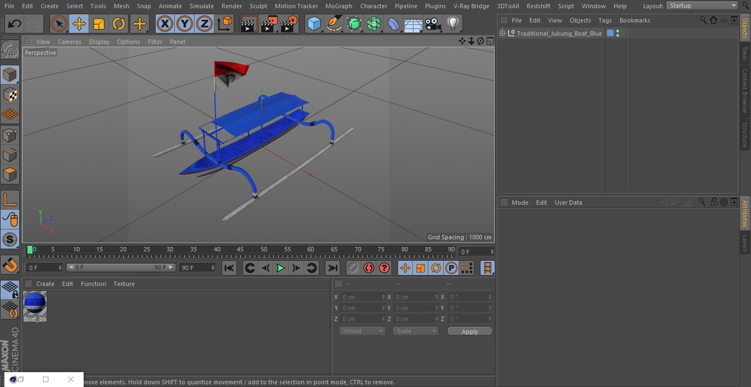The height and width of the screenshot is (387, 751).
Task: Click the record active objects button
Action: (353, 268)
